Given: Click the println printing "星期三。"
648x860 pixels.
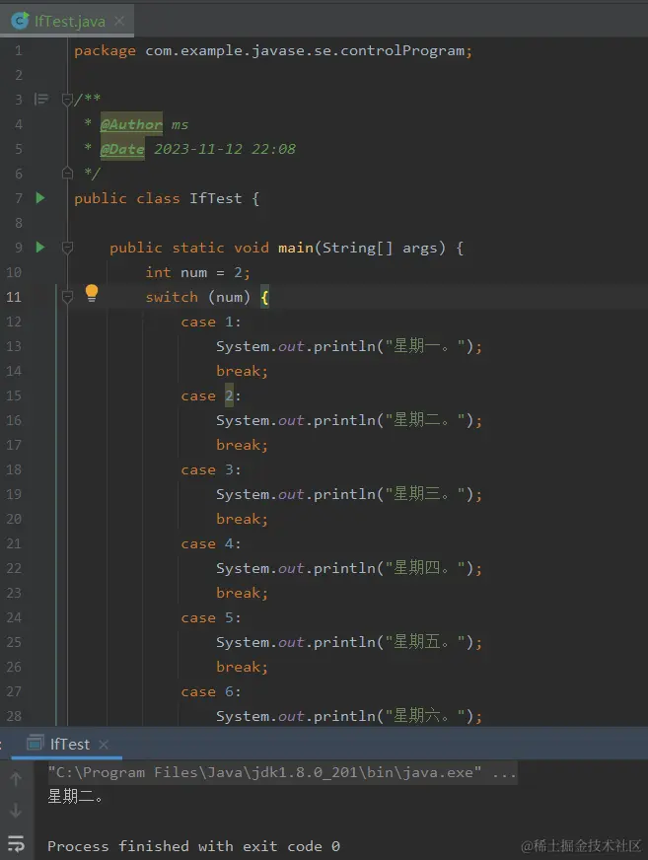Looking at the screenshot, I should [349, 494].
